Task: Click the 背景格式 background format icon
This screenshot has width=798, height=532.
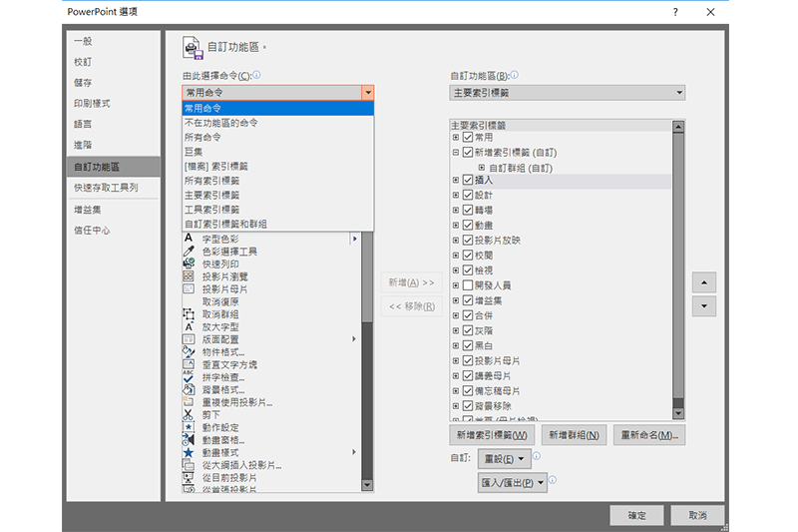Action: click(x=189, y=389)
